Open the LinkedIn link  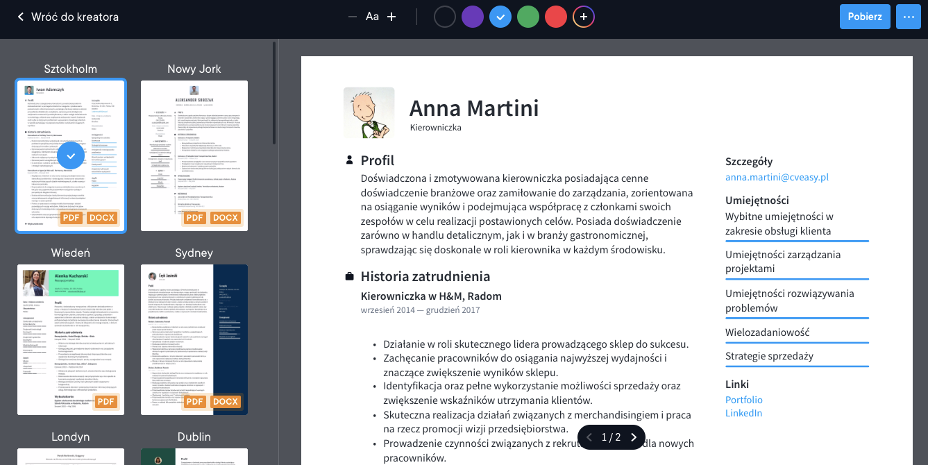743,413
